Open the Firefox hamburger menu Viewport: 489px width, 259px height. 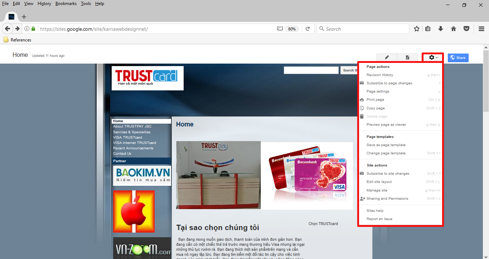click(x=481, y=29)
